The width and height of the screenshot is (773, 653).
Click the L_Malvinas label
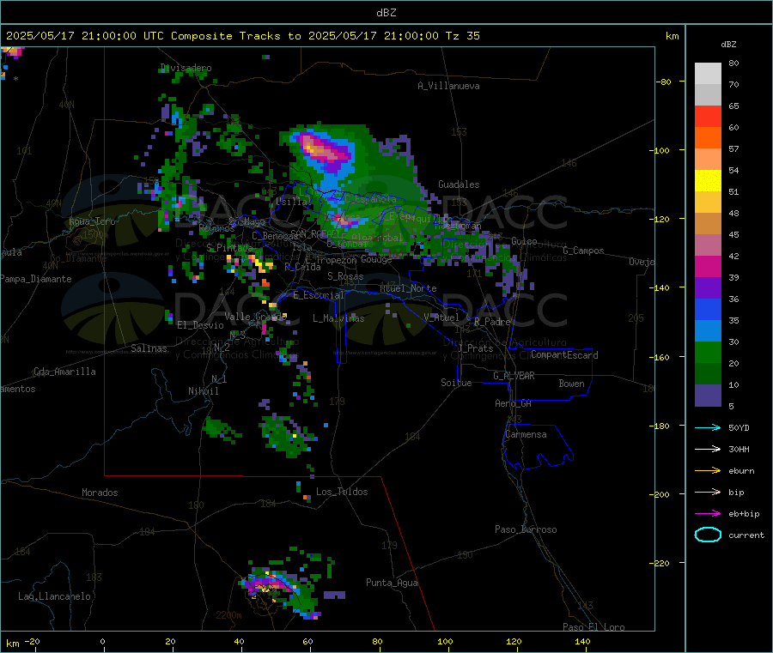pos(338,318)
